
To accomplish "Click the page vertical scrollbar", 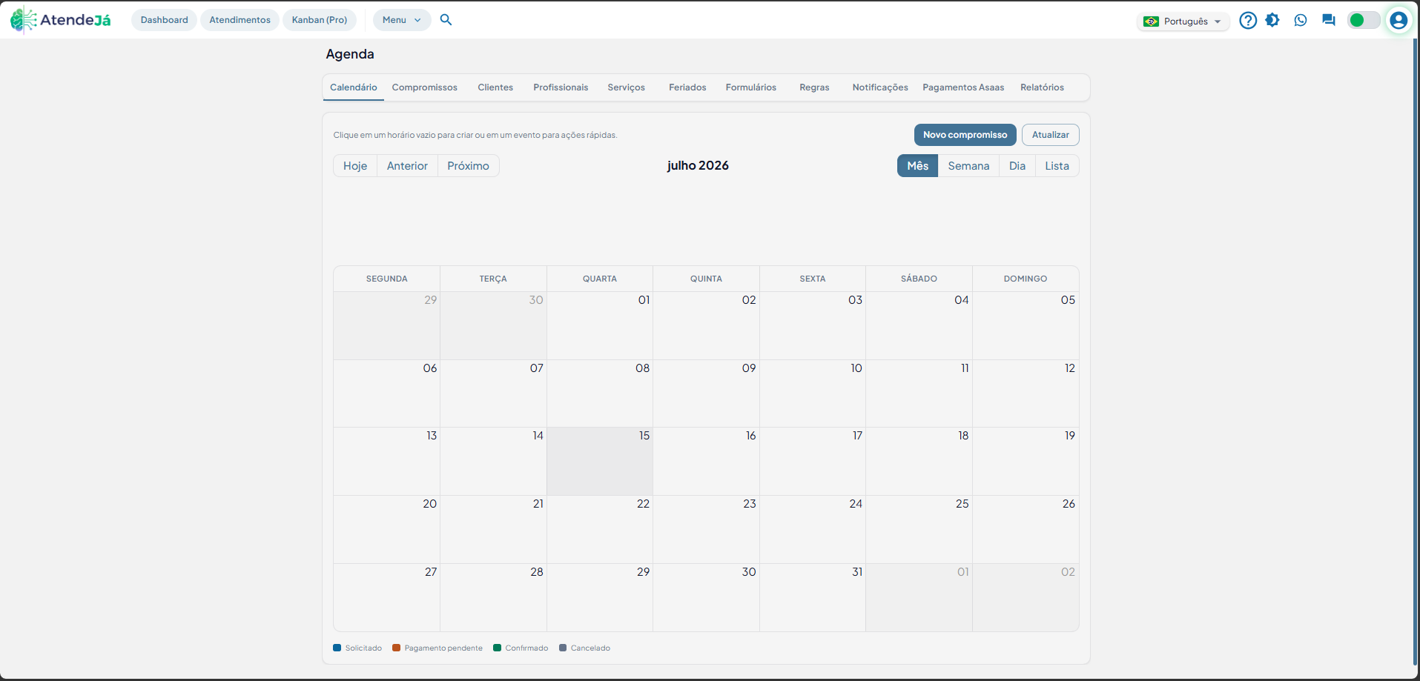I will point(1415,351).
